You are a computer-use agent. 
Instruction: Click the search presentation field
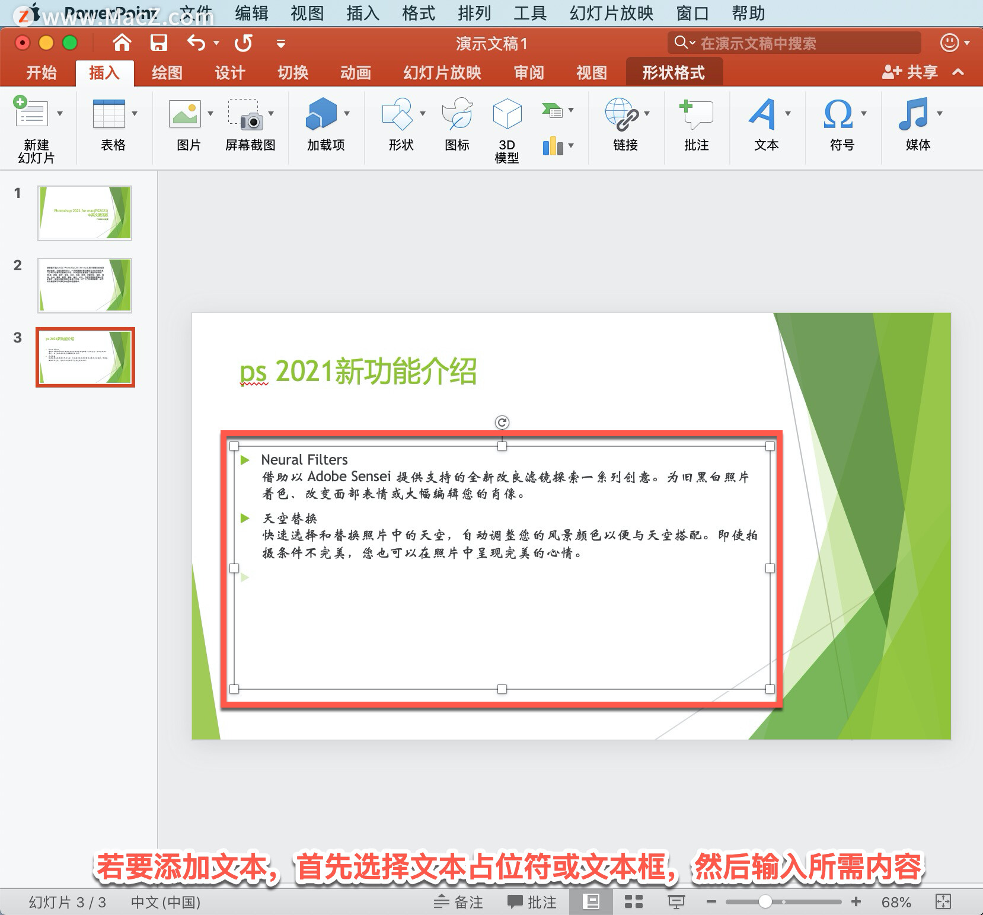(x=794, y=43)
